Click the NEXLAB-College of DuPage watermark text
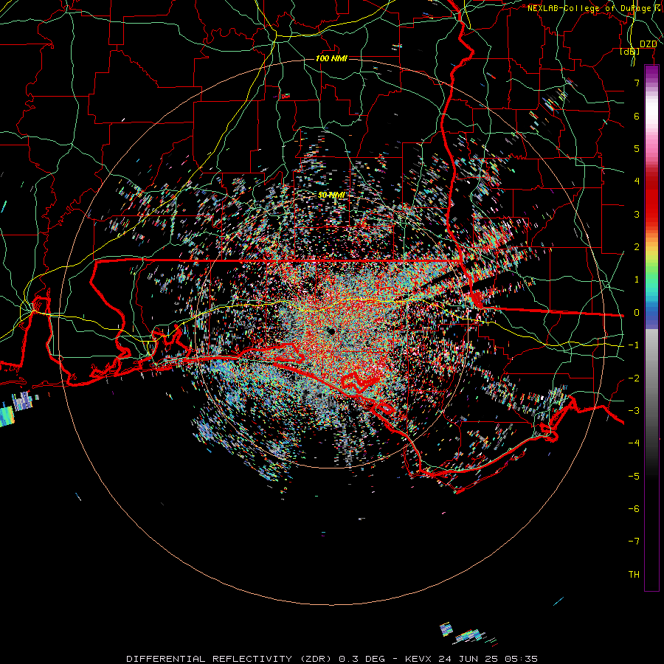Screen dimensions: 664x664 595,8
